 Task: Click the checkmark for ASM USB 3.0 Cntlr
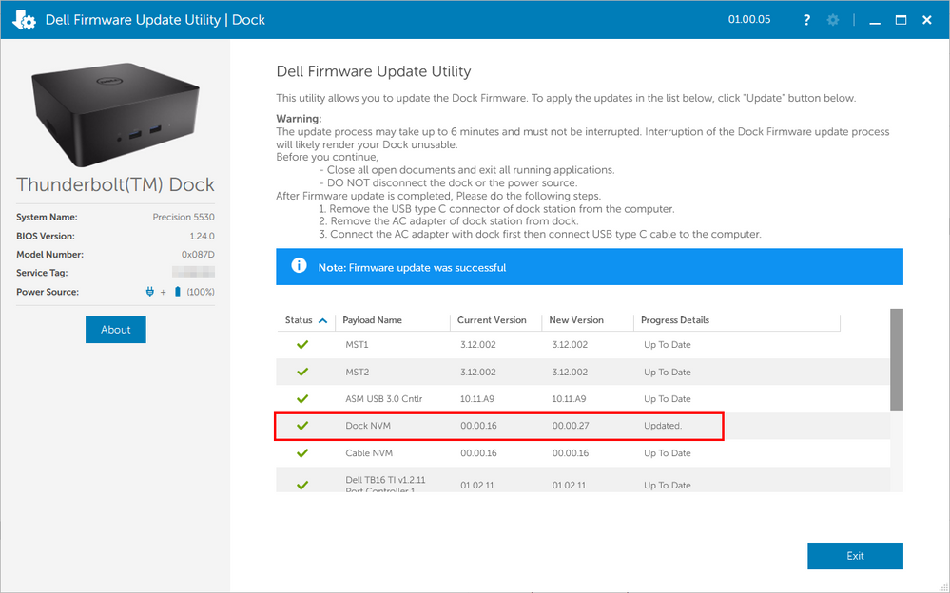pos(302,399)
